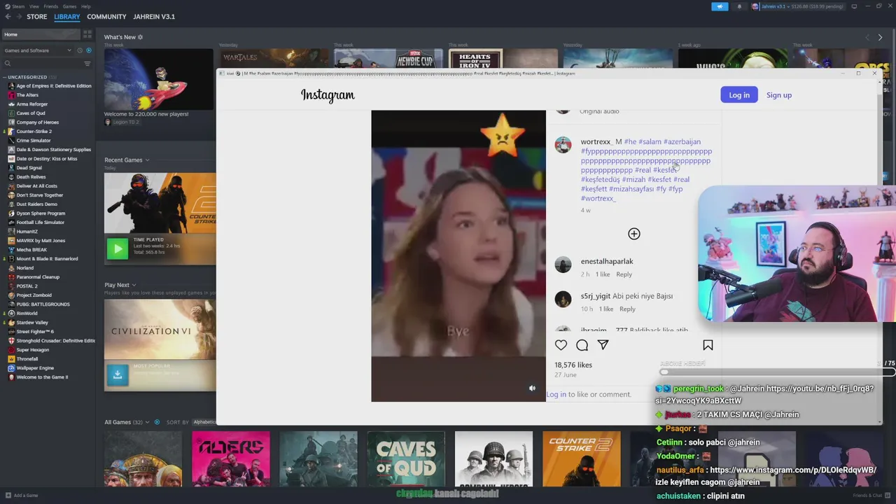Click the Instagram comment bubble icon
The width and height of the screenshot is (896, 504).
click(582, 345)
